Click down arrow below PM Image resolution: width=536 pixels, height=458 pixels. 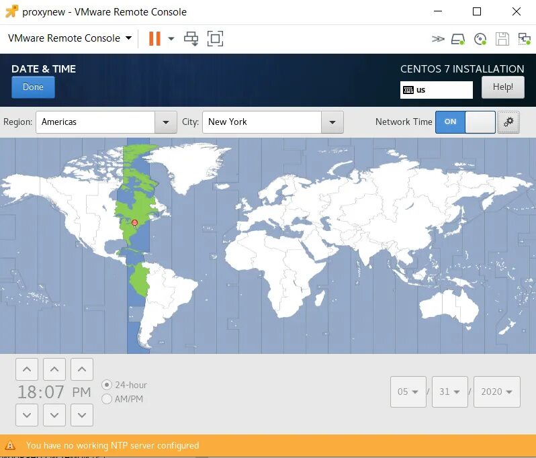click(82, 415)
